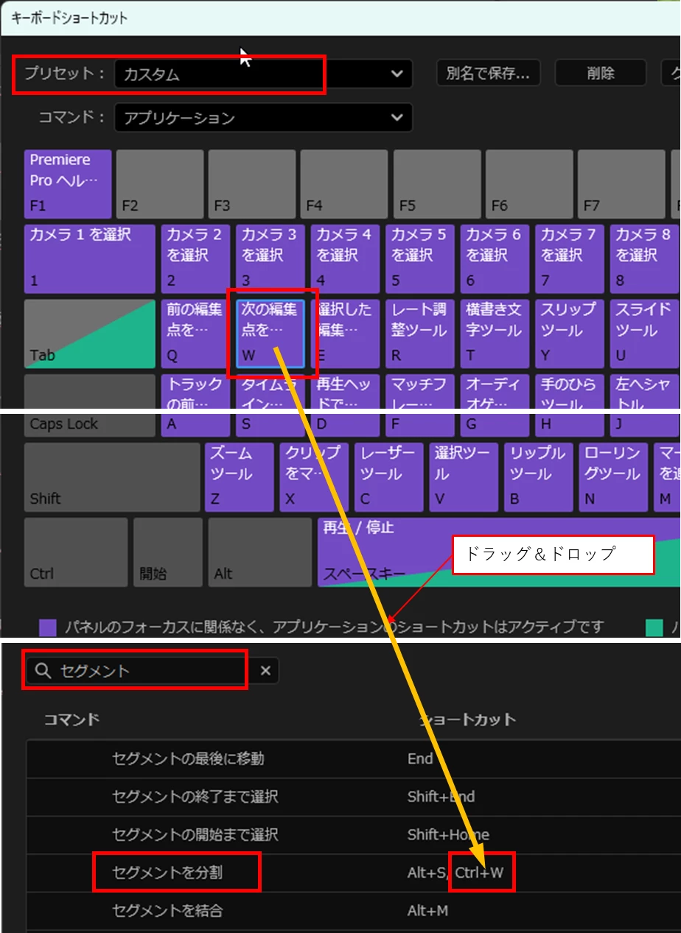Select key 5 カメラ 5 を選択
The image size is (681, 933).
[x=419, y=259]
